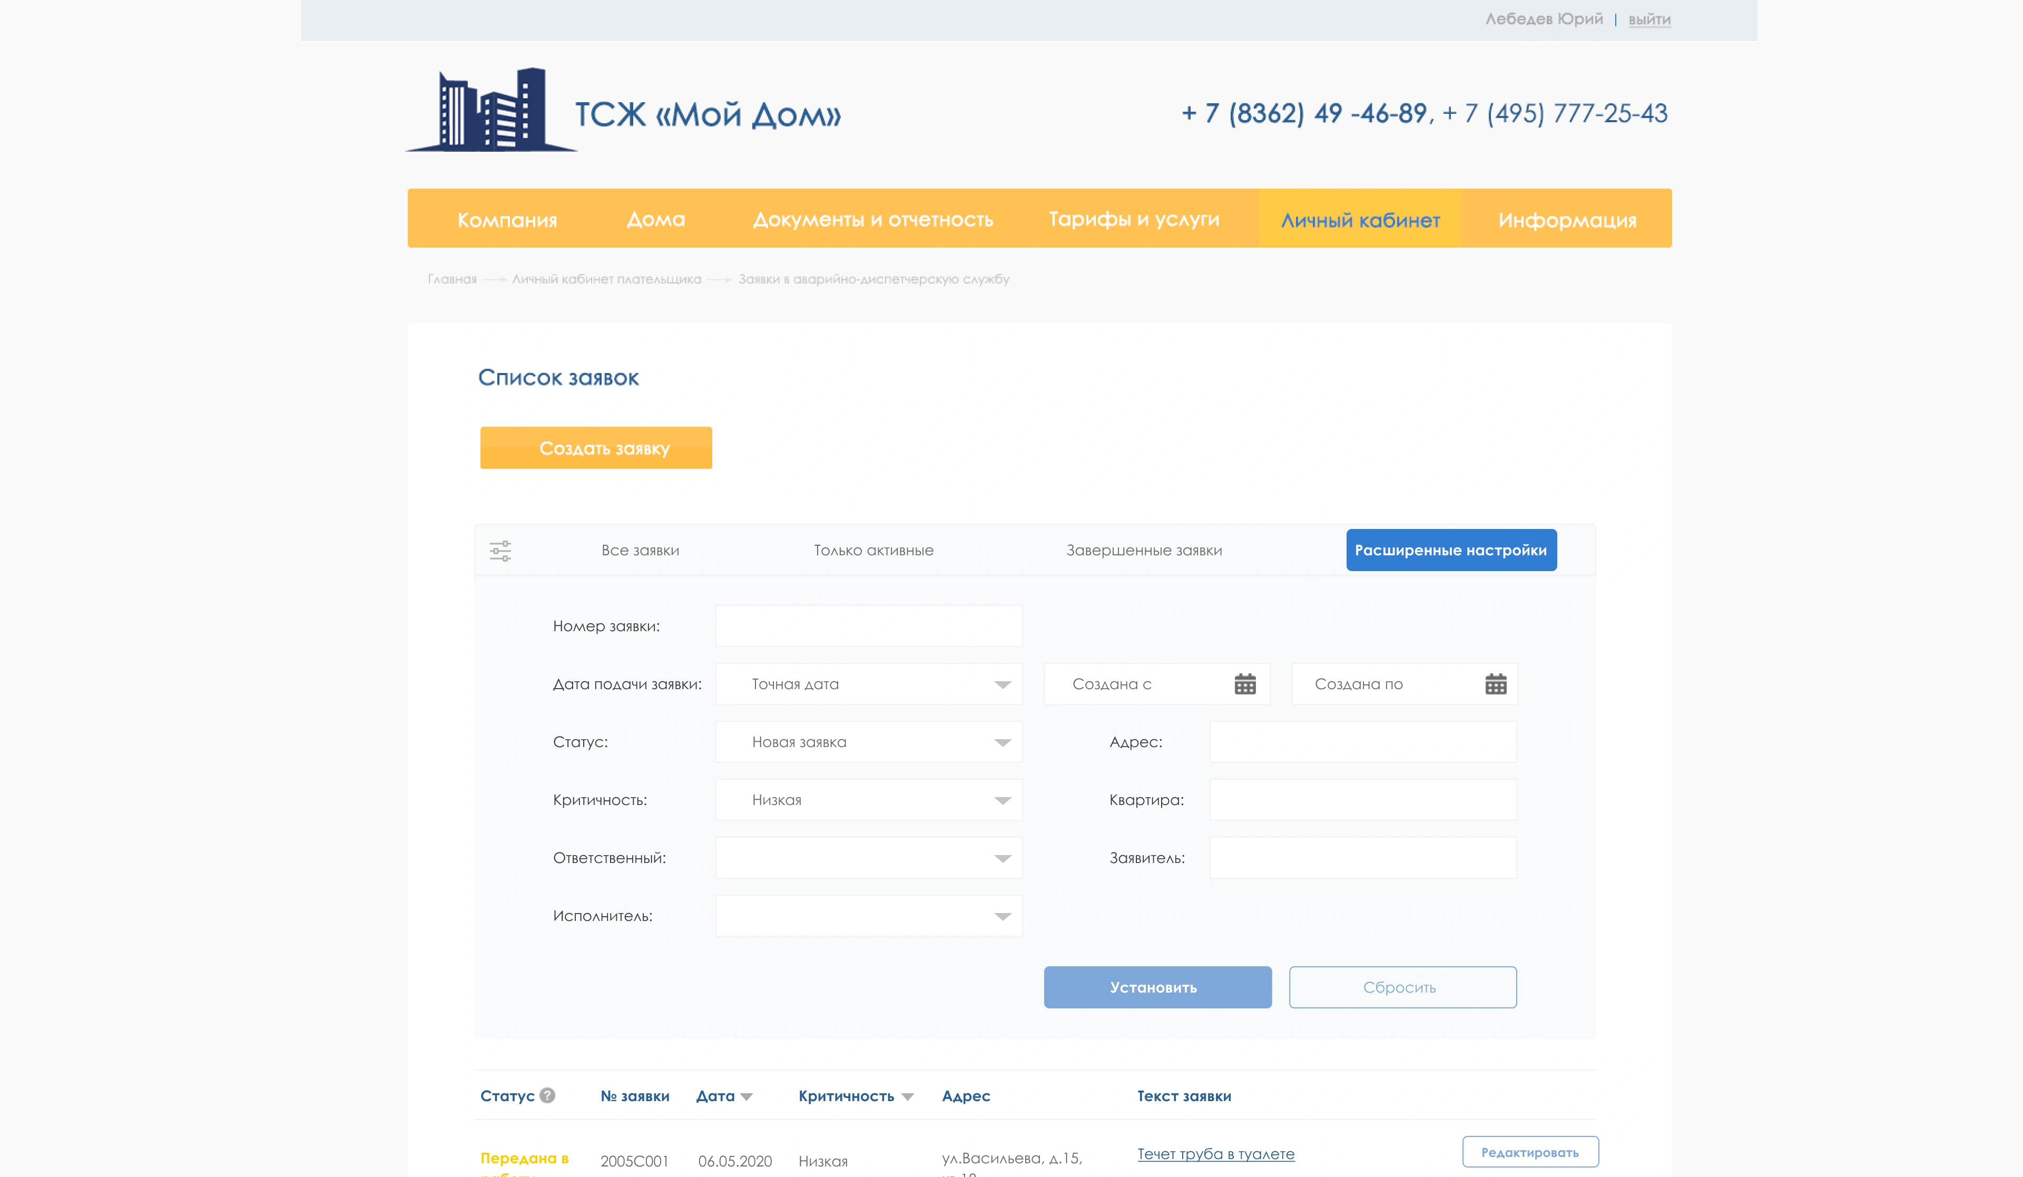This screenshot has height=1177, width=2023.
Task: Click the Установить filter button
Action: pyautogui.click(x=1157, y=987)
